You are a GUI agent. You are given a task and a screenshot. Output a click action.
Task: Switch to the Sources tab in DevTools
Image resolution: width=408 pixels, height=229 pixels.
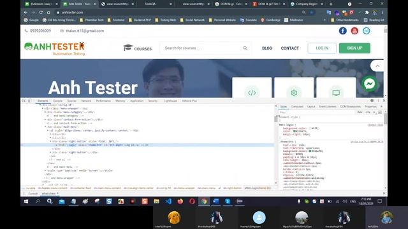pyautogui.click(x=72, y=101)
